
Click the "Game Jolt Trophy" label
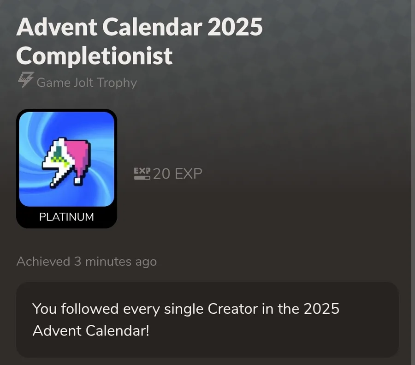point(87,83)
